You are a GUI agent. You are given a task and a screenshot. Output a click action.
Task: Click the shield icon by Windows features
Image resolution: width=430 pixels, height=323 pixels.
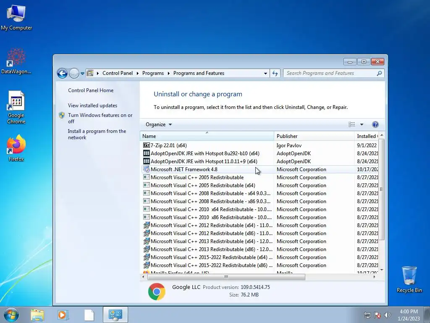pos(62,115)
